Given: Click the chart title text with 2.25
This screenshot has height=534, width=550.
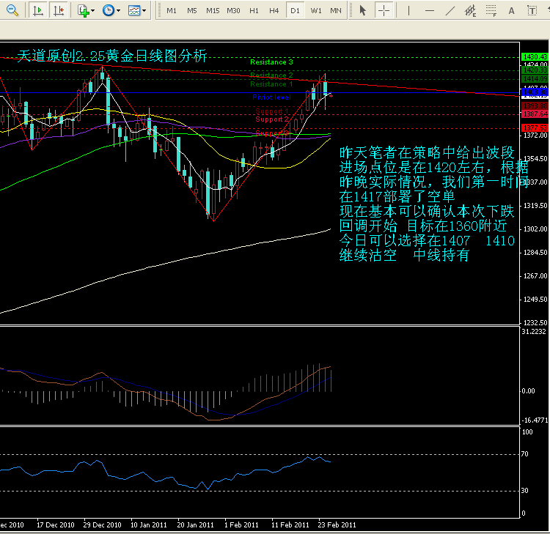Looking at the screenshot, I should tap(112, 56).
